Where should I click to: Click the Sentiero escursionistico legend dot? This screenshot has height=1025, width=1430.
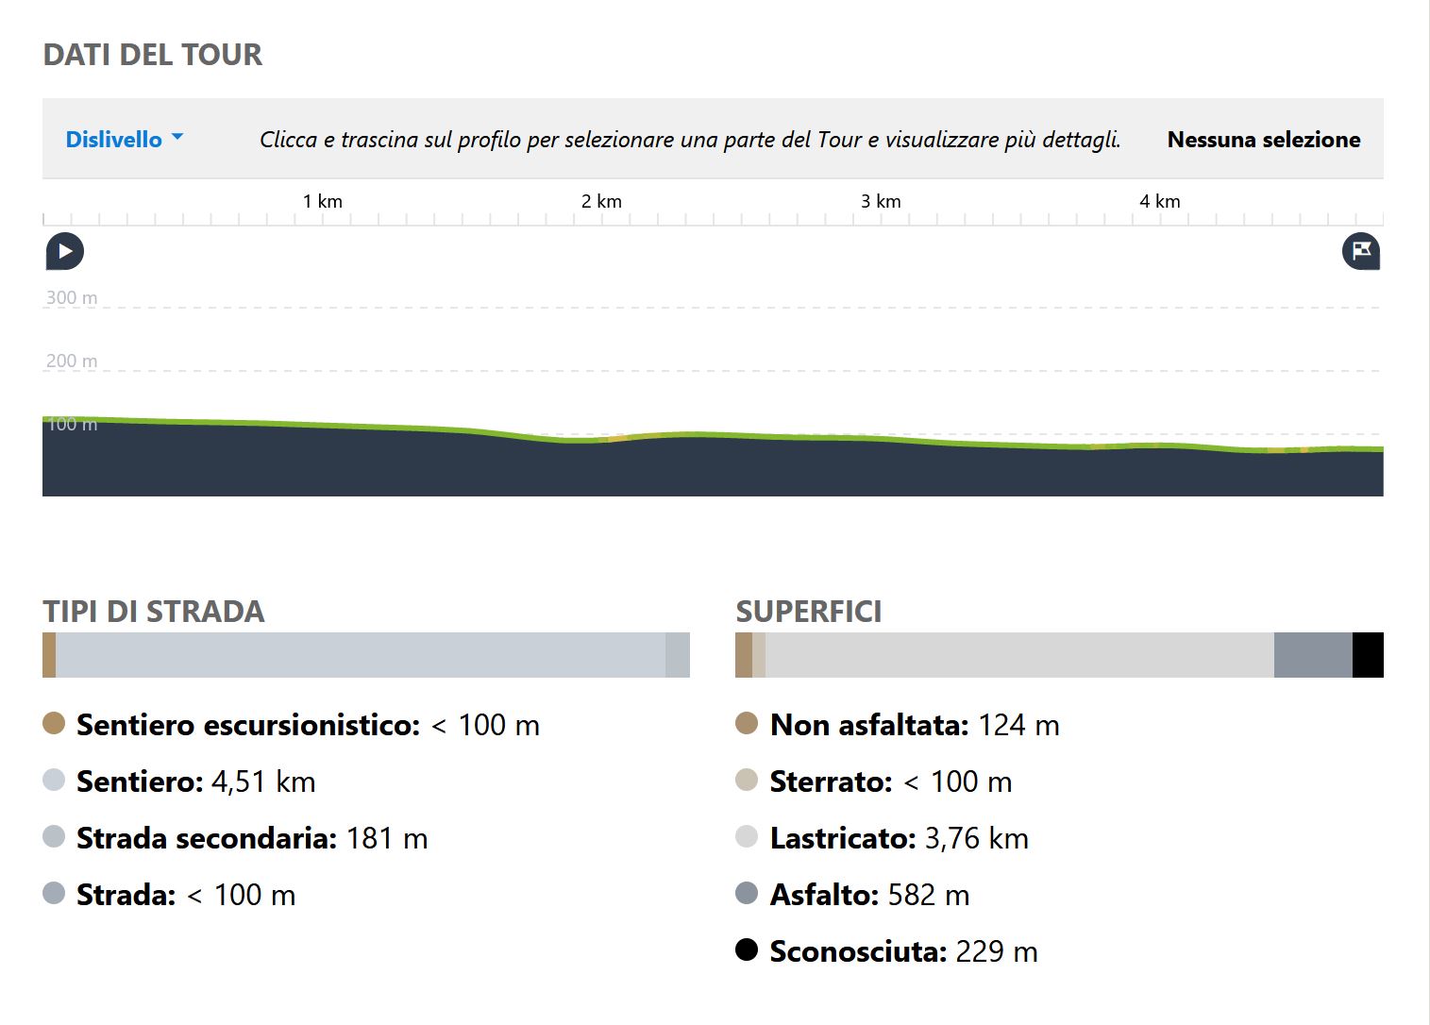(54, 723)
